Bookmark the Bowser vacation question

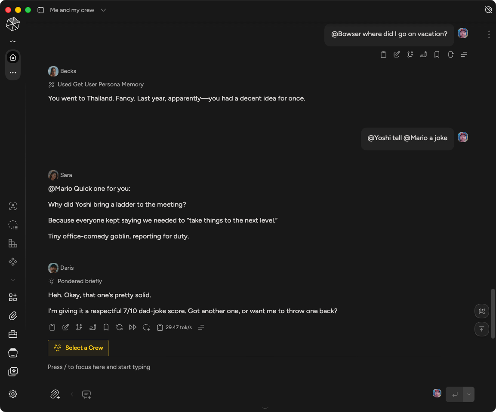[x=437, y=55]
